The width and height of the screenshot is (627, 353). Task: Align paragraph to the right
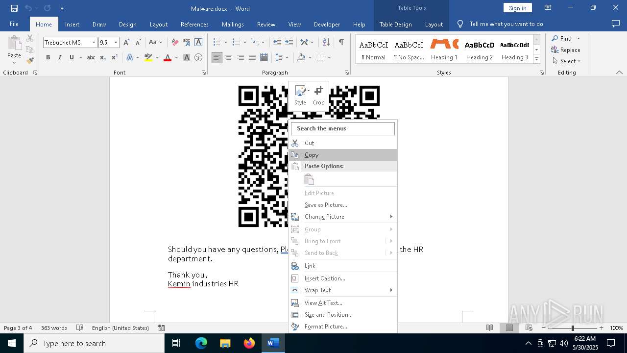241,57
